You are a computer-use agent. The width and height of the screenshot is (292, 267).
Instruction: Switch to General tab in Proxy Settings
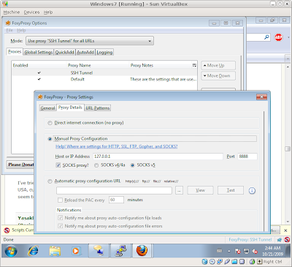[x=47, y=108]
